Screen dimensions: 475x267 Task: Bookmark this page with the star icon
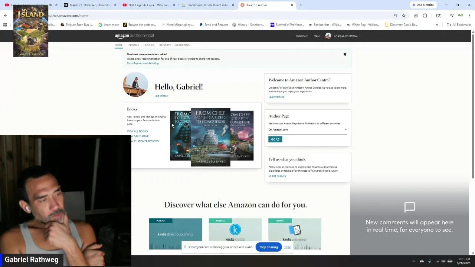click(404, 16)
